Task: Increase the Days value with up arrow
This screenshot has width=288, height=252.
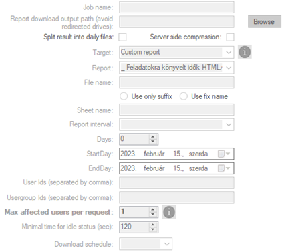Action: pos(152,137)
